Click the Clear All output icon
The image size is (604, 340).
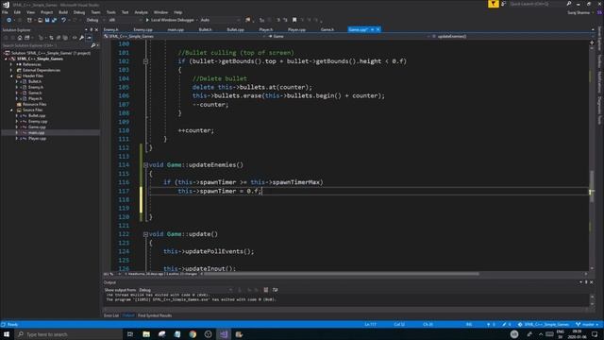tap(266, 290)
